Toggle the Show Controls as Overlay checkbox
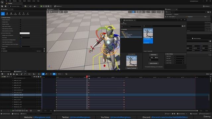 point(21,31)
